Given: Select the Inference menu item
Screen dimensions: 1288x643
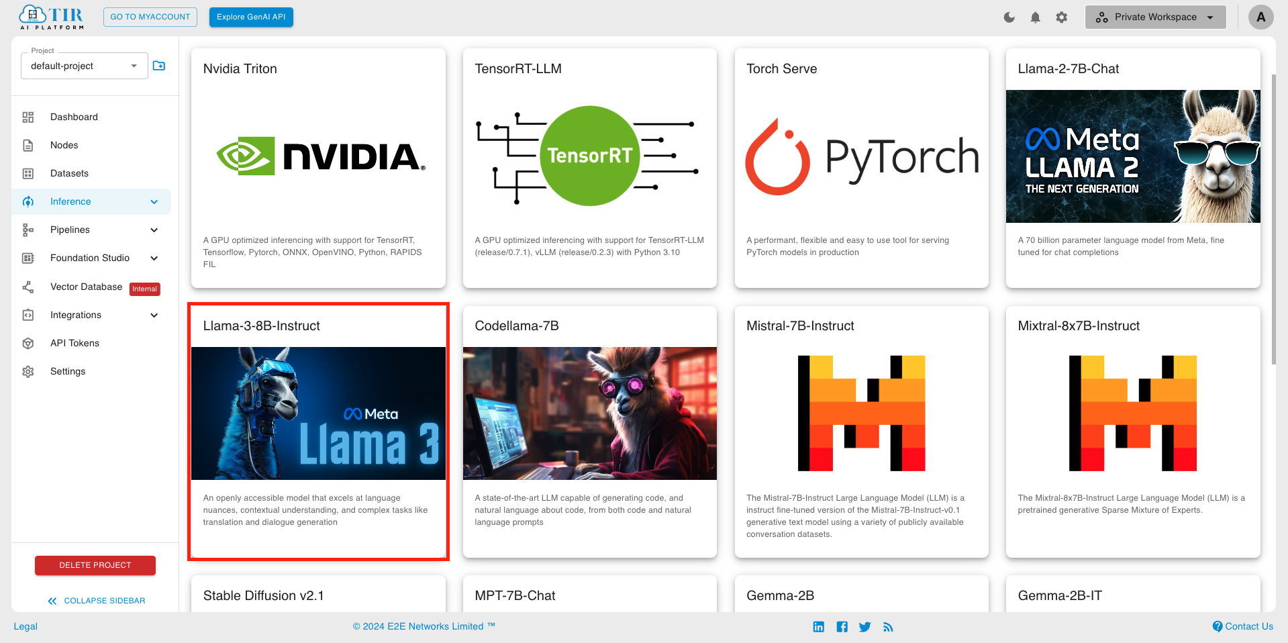Looking at the screenshot, I should 91,201.
